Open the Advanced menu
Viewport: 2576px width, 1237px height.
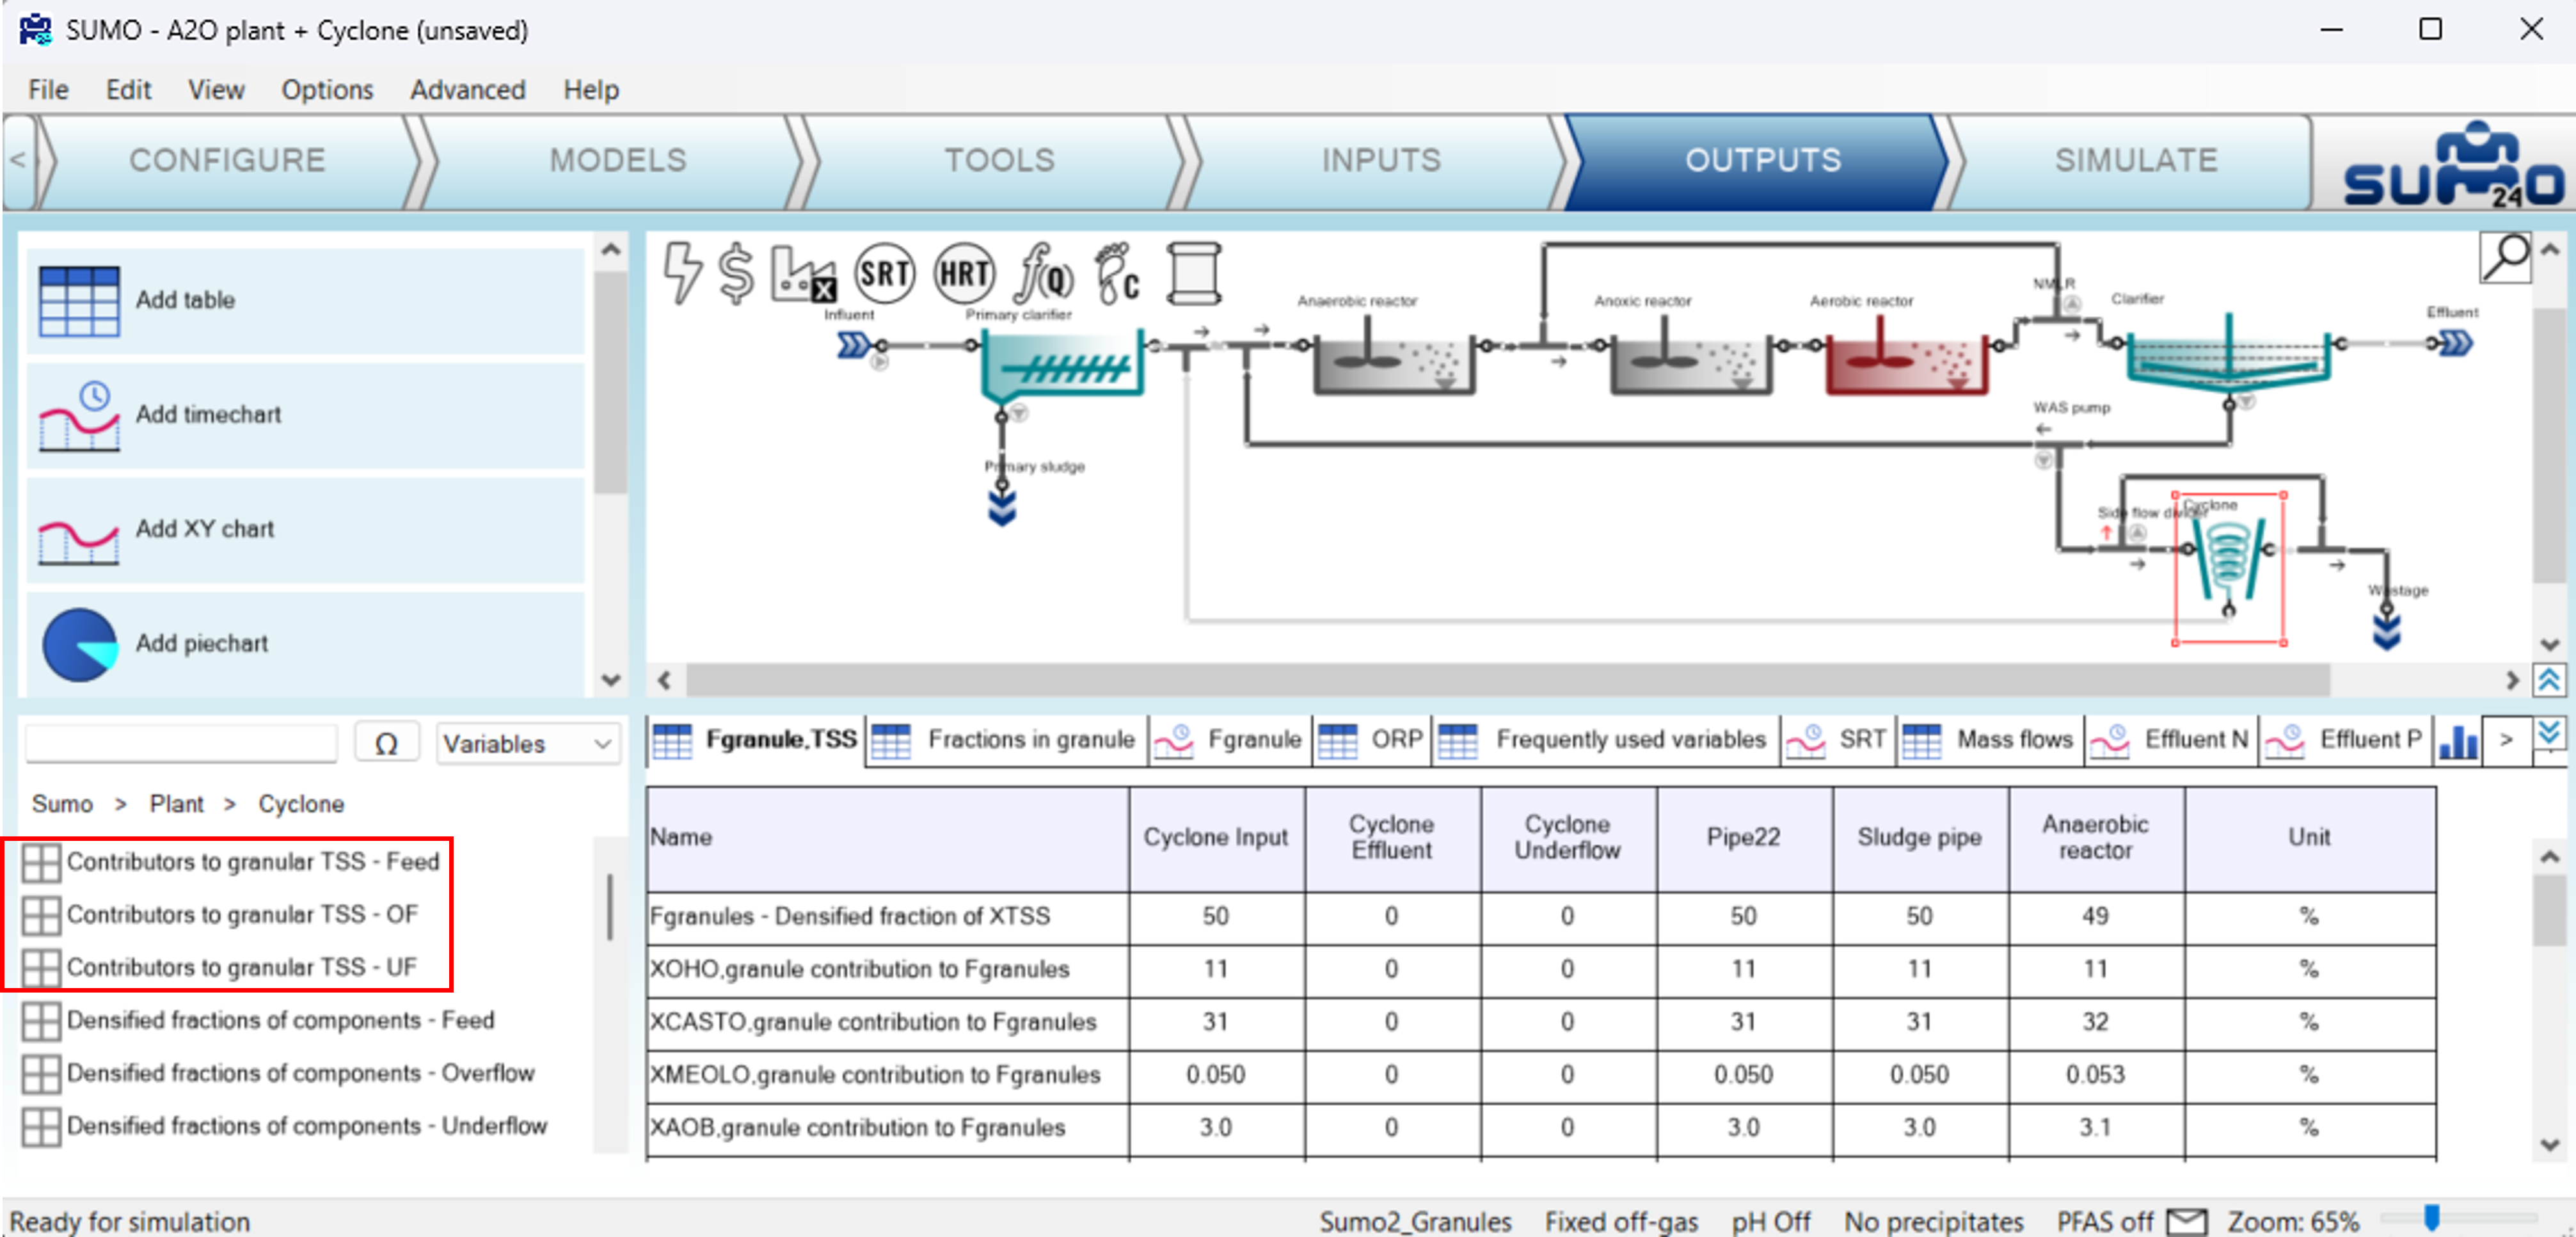pyautogui.click(x=467, y=89)
